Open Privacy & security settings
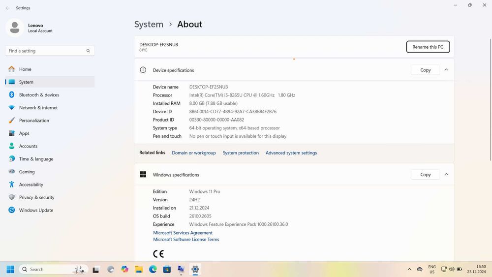 pos(50,197)
